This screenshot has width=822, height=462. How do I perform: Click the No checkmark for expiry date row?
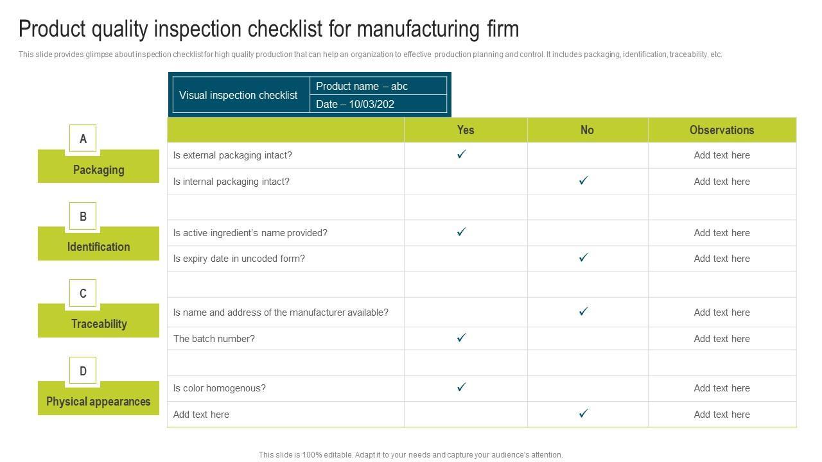(x=583, y=257)
